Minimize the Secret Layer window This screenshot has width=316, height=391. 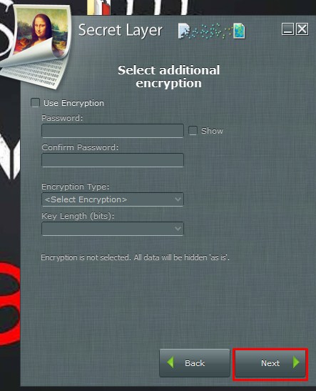(287, 29)
